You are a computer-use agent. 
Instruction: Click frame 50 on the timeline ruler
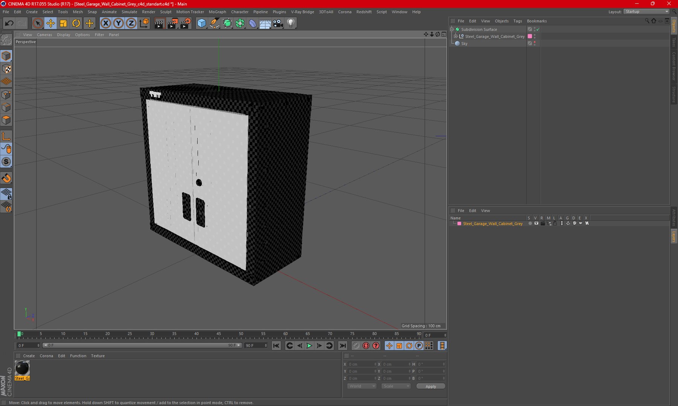(x=241, y=334)
